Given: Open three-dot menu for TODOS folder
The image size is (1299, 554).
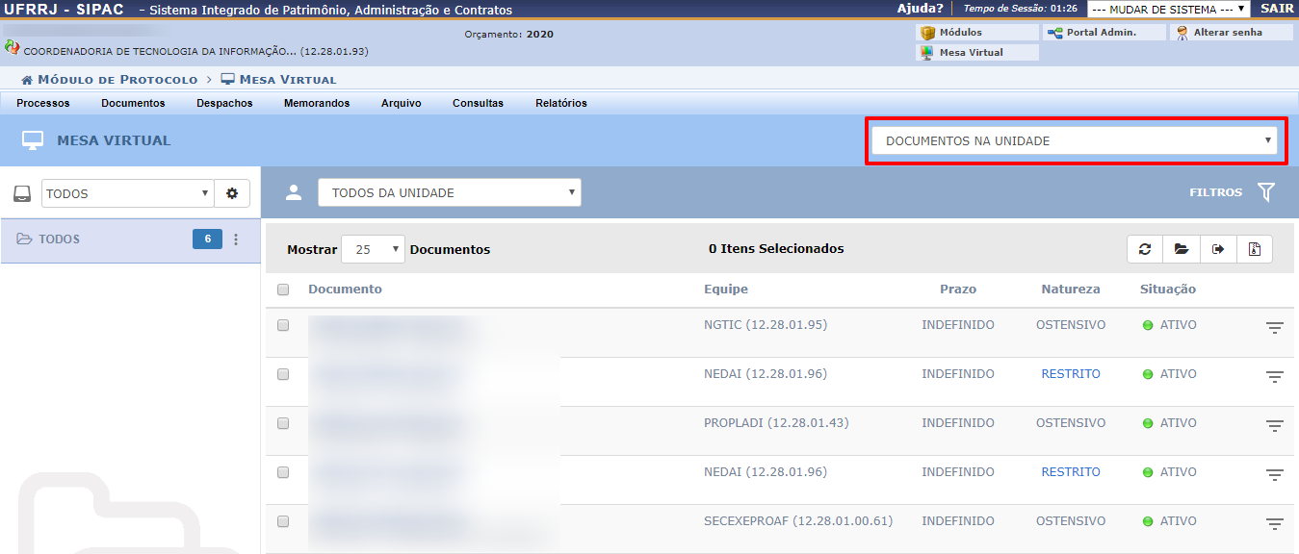Looking at the screenshot, I should point(236,239).
